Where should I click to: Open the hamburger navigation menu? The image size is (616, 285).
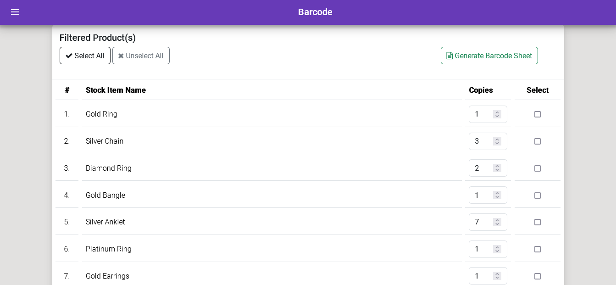pos(15,12)
